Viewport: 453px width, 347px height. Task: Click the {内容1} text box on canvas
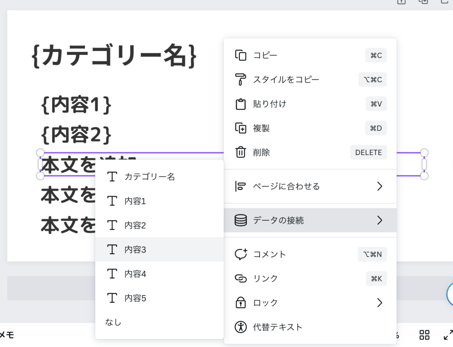(x=76, y=105)
